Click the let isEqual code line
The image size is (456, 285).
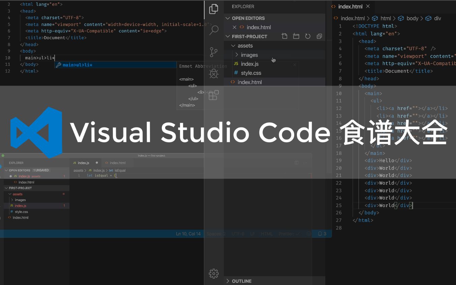coord(101,175)
